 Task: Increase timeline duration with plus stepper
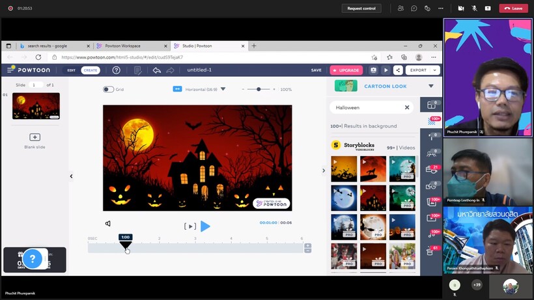pos(307,245)
